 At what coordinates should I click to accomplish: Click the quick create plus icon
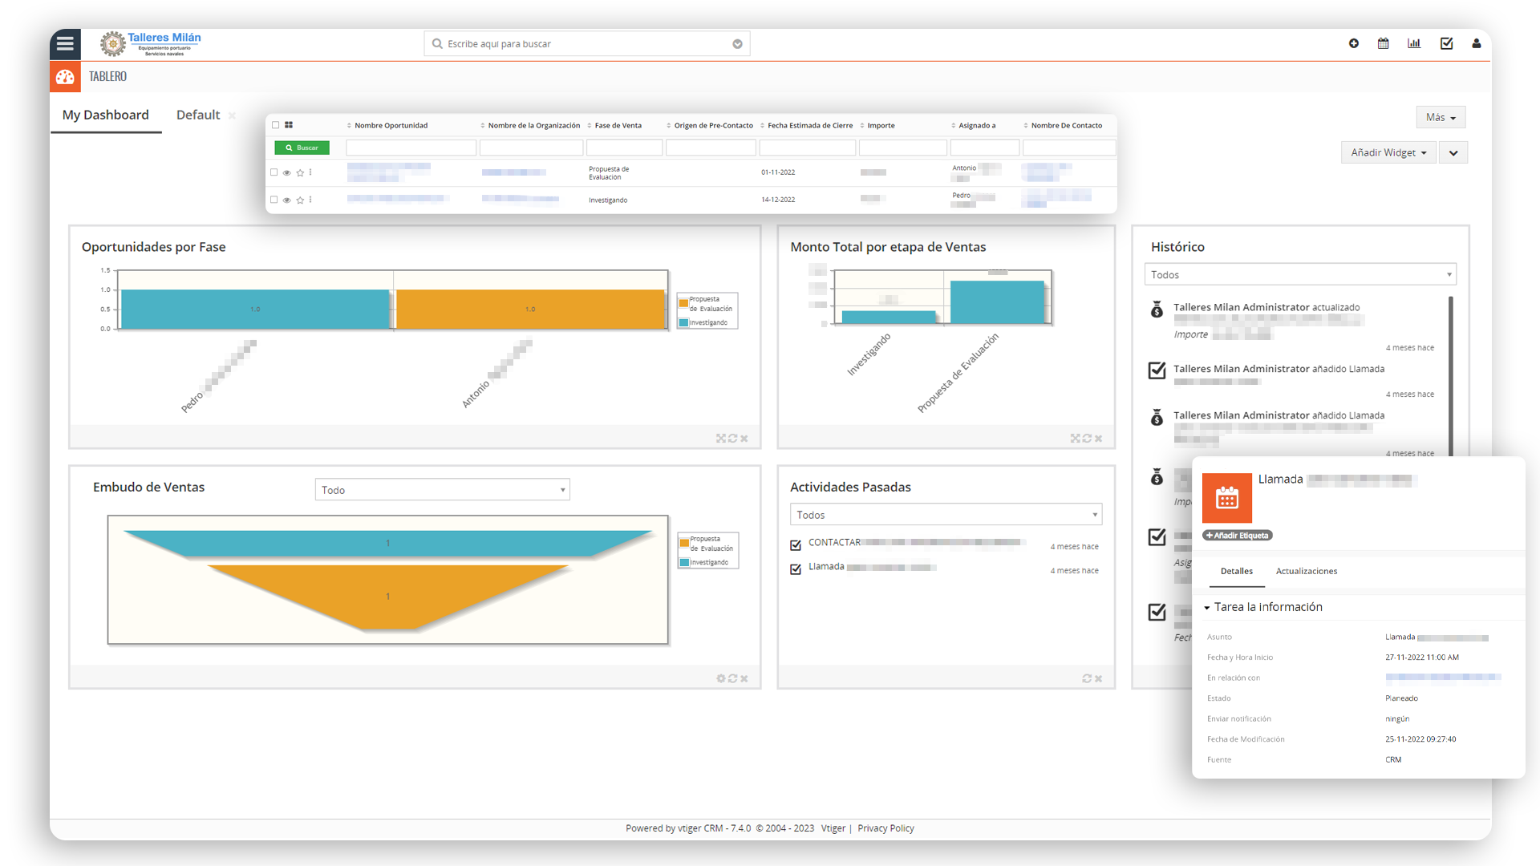1354,43
